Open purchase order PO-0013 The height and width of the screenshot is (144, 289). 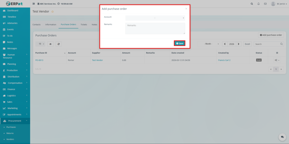[39, 60]
